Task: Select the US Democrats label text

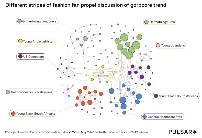Action: 33,56
